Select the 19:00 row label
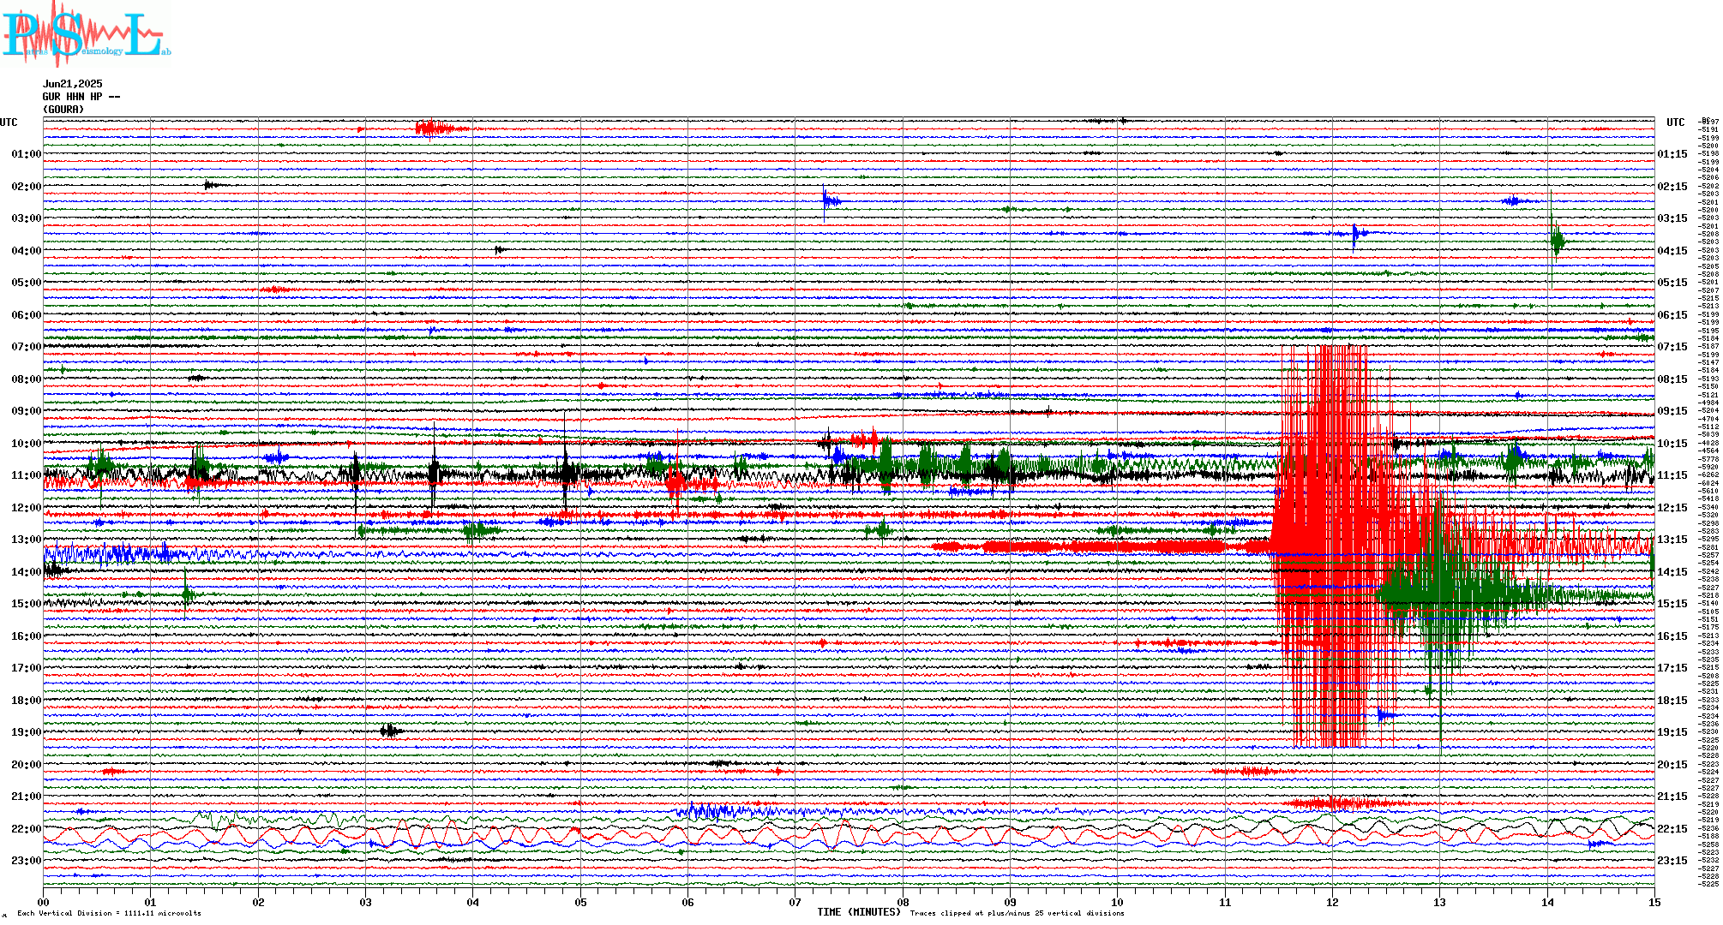Image resolution: width=1723 pixels, height=925 pixels. coord(26,732)
